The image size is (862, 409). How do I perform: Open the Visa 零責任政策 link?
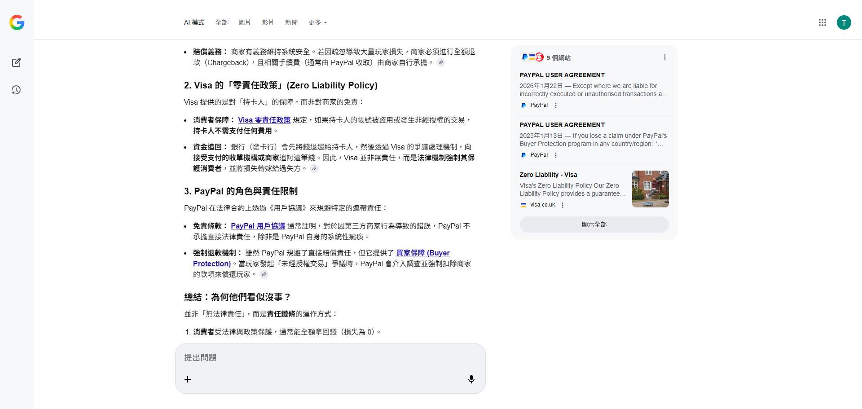pos(264,120)
